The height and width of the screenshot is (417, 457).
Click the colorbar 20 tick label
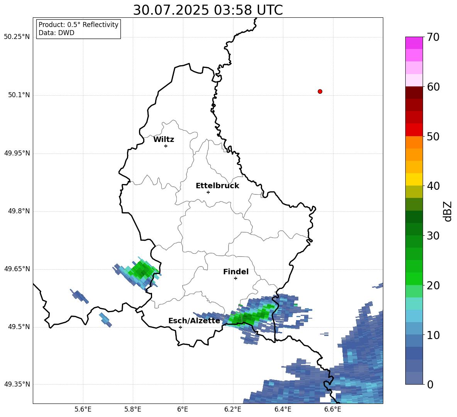tap(433, 285)
